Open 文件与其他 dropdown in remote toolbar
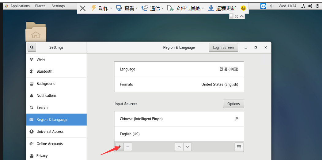Image resolution: width=322 pixels, height=160 pixels. tap(186, 8)
